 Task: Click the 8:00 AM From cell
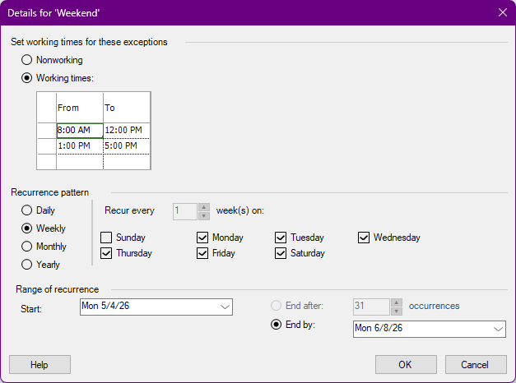click(80, 131)
